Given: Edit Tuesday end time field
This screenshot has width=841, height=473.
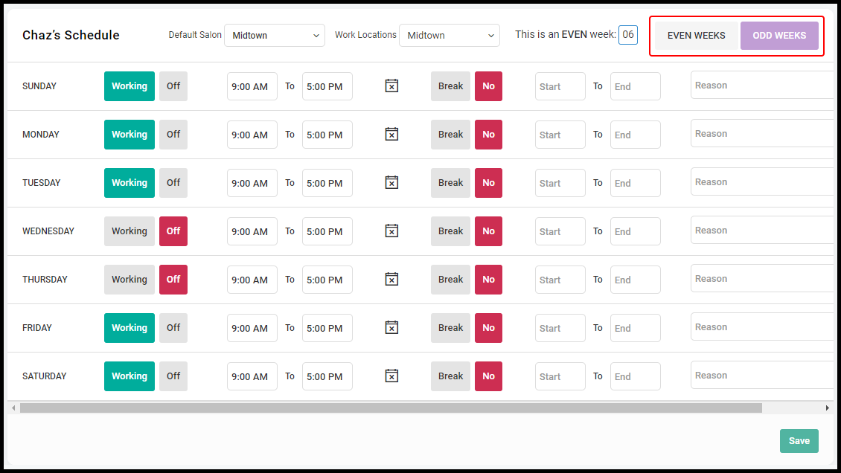Looking at the screenshot, I should click(327, 183).
